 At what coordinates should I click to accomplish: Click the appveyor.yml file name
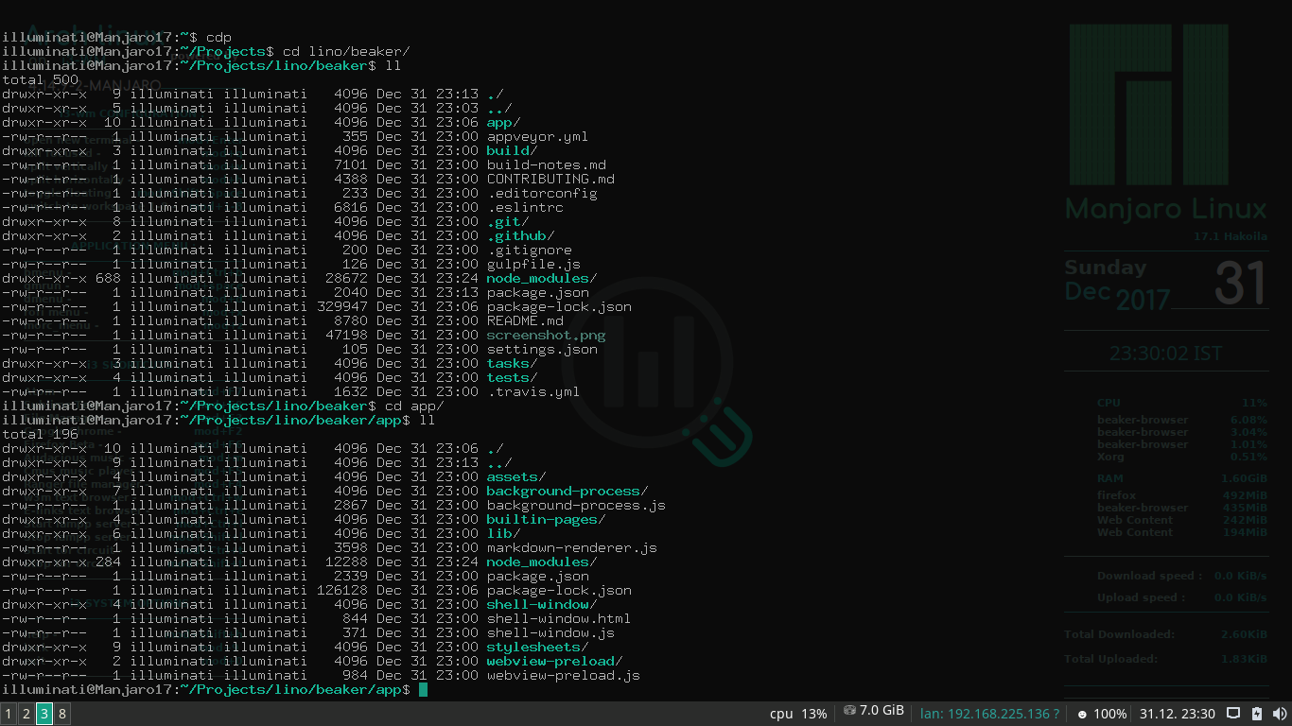click(537, 137)
